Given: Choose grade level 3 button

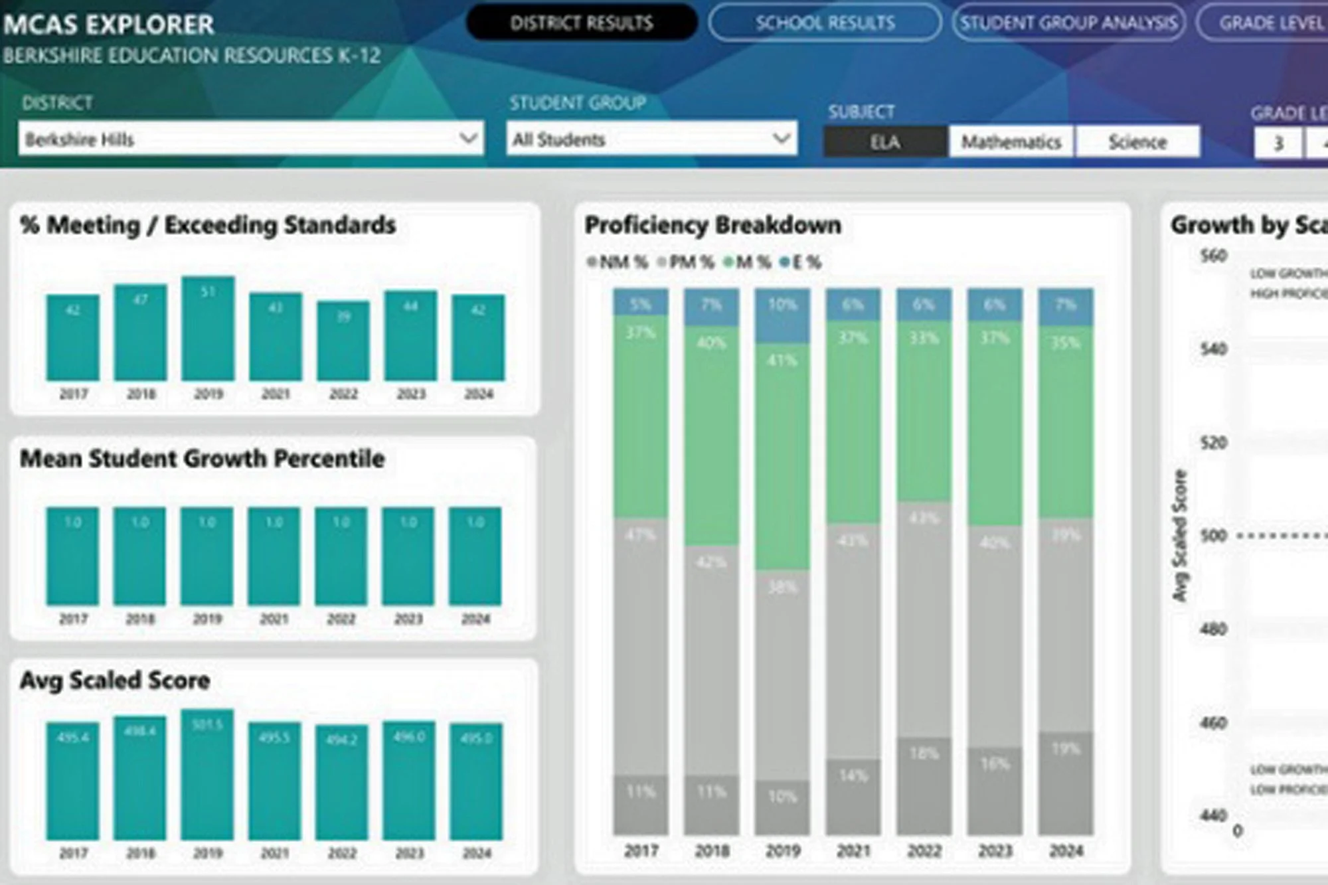Looking at the screenshot, I should tap(1278, 143).
